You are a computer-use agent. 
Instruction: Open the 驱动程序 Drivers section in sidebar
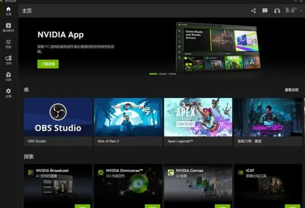(8, 27)
